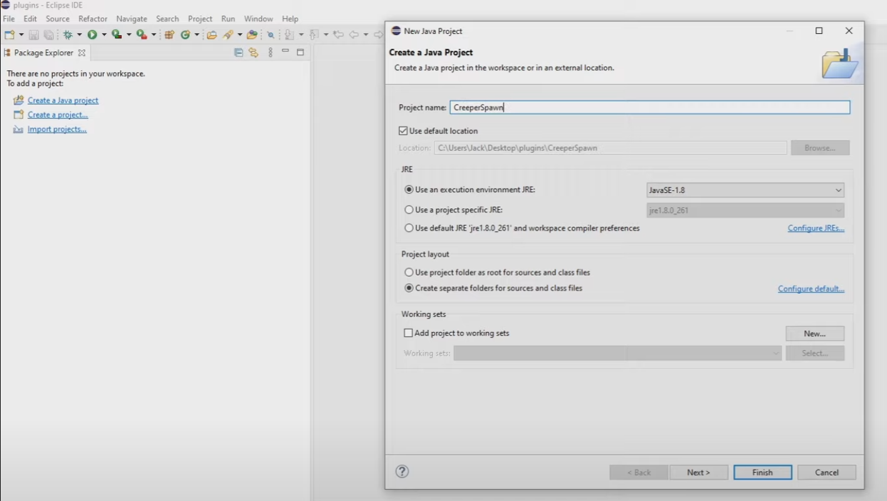Click the Cancel button
This screenshot has width=887, height=501.
[x=827, y=472]
